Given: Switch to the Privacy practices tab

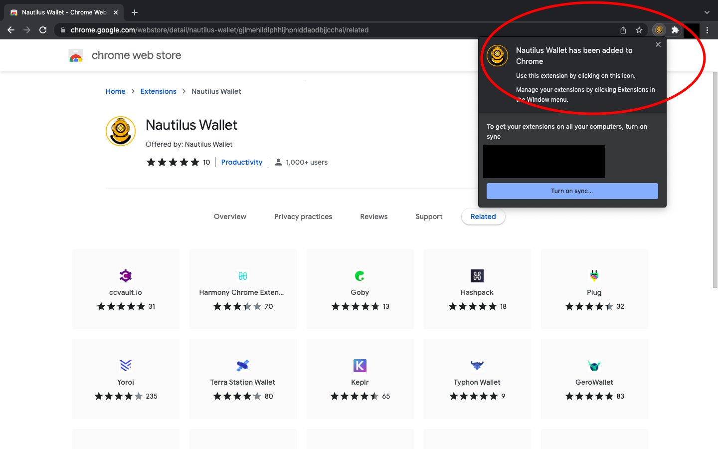Looking at the screenshot, I should coord(303,217).
